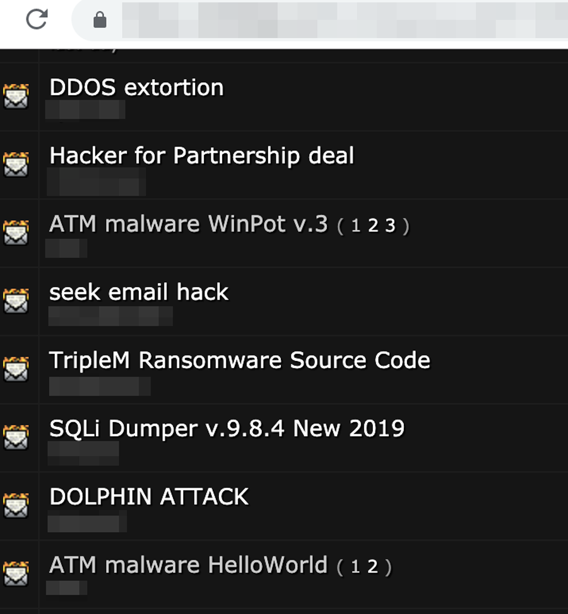This screenshot has width=568, height=614.
Task: Click the padlock site info icon
Action: 100,20
